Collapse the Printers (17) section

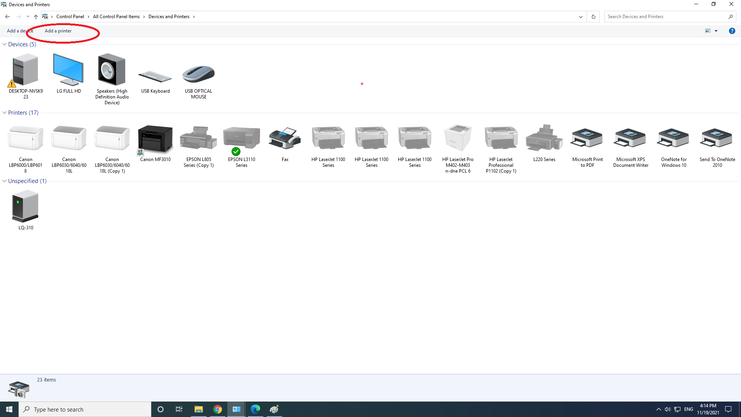(4, 113)
